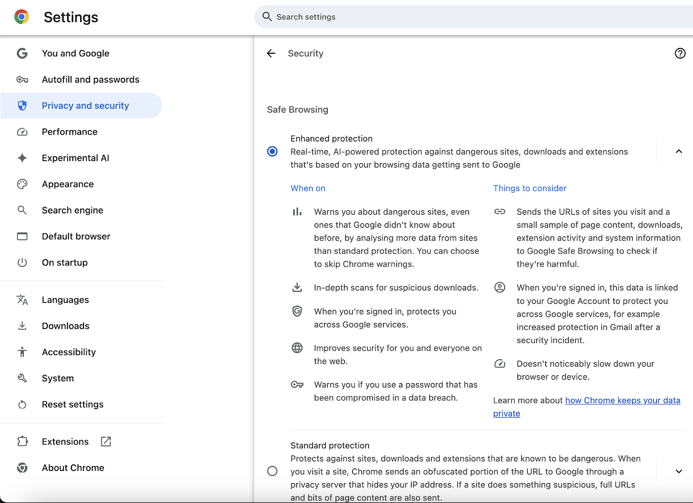Click the external link icon next to Extensions
Viewport: 693px width, 503px height.
(106, 442)
